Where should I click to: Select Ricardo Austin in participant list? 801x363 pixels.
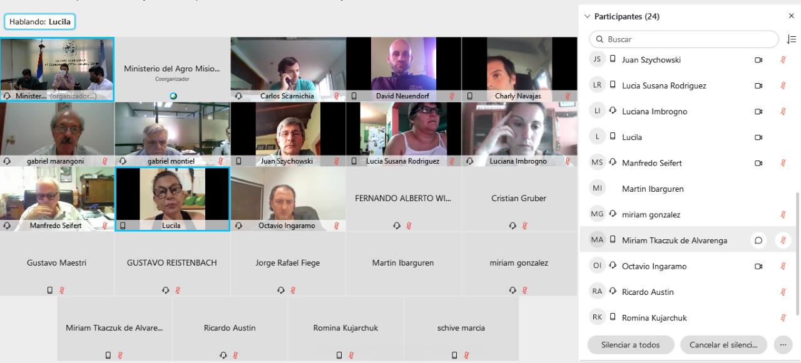point(688,292)
